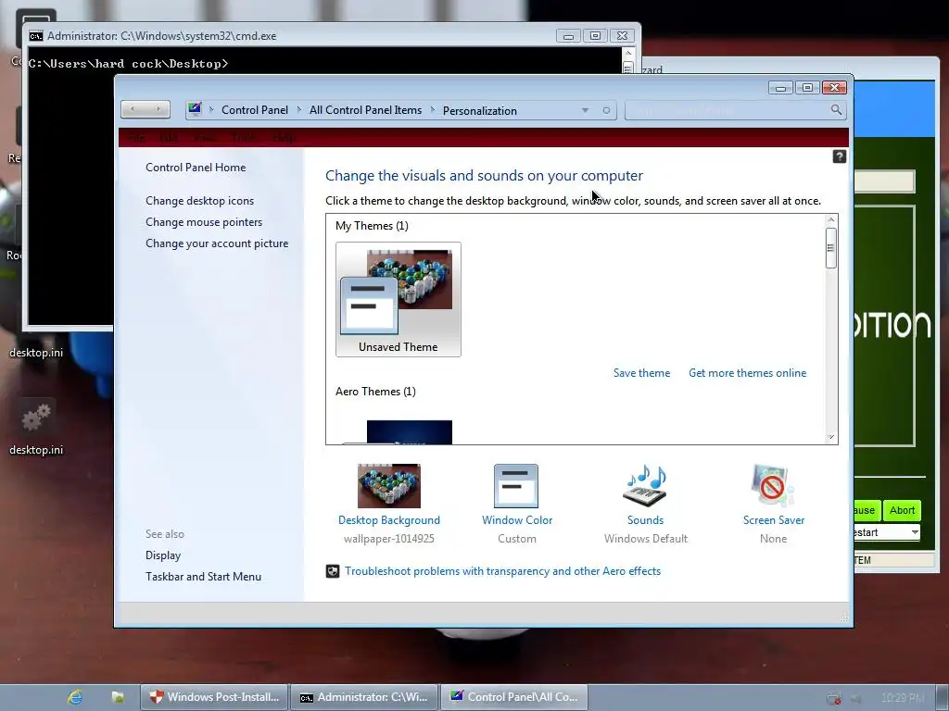Open the Edit menu
This screenshot has height=711, width=949.
click(169, 138)
